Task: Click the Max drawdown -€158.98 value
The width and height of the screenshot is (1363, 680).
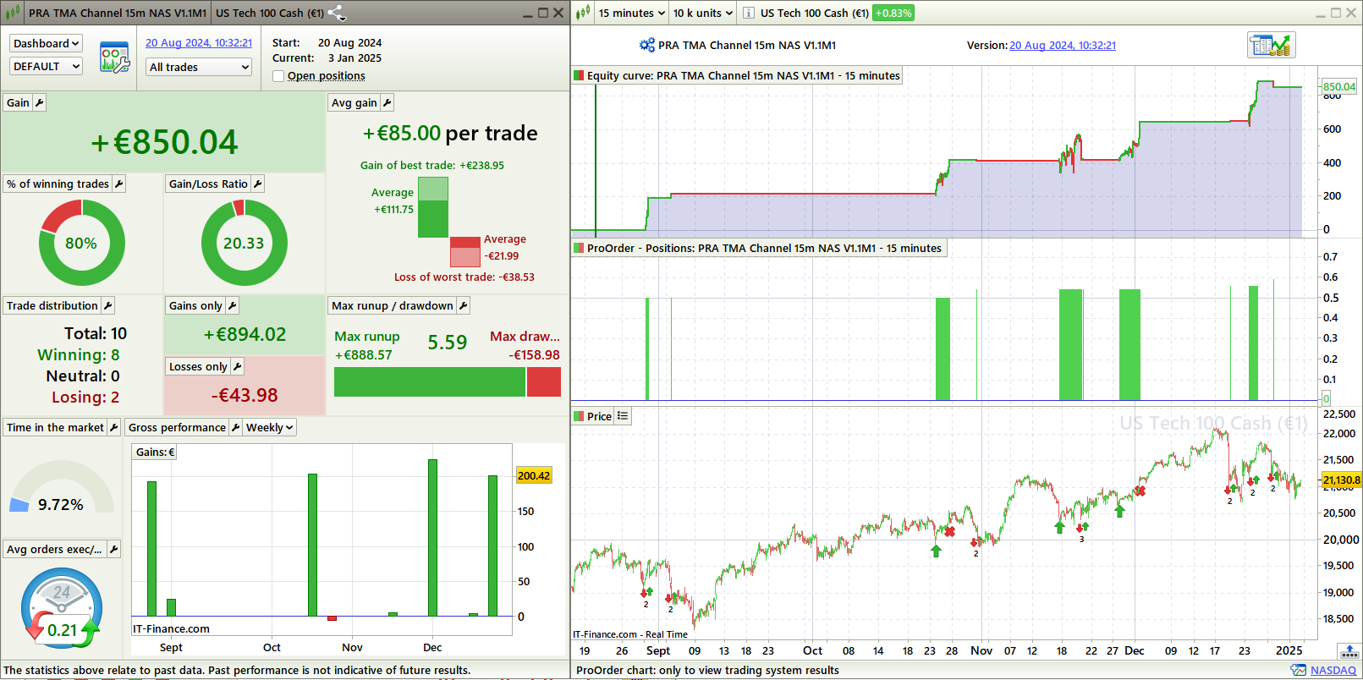Action: point(534,355)
